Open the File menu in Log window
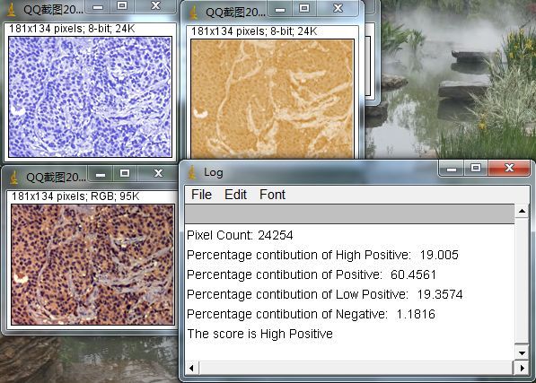This screenshot has height=383, width=536. click(201, 195)
